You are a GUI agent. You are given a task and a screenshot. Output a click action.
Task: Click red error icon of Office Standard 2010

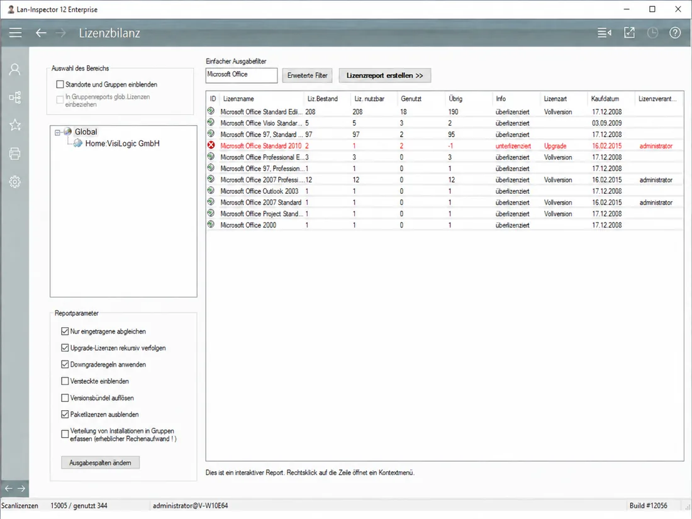pyautogui.click(x=211, y=145)
